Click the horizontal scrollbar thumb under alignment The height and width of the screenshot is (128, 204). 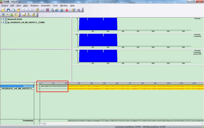44,123
